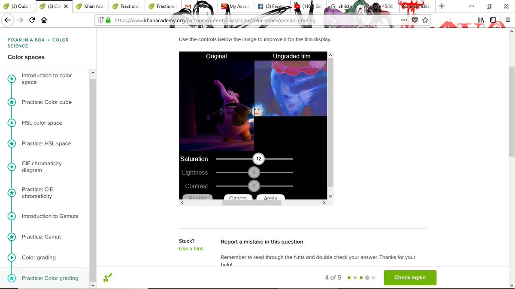The height and width of the screenshot is (289, 515).
Task: Click the widget scroll right arrow
Action: [x=324, y=203]
